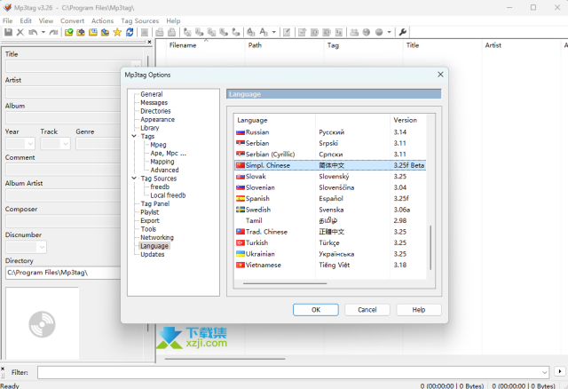
Task: Select Mpeg under Tags
Action: [158, 145]
